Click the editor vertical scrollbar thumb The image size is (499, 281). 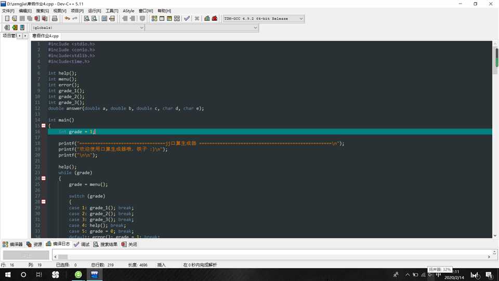tap(496, 60)
